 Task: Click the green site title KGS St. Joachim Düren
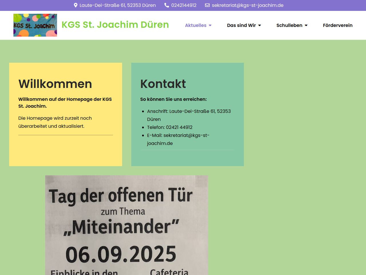[x=115, y=25]
